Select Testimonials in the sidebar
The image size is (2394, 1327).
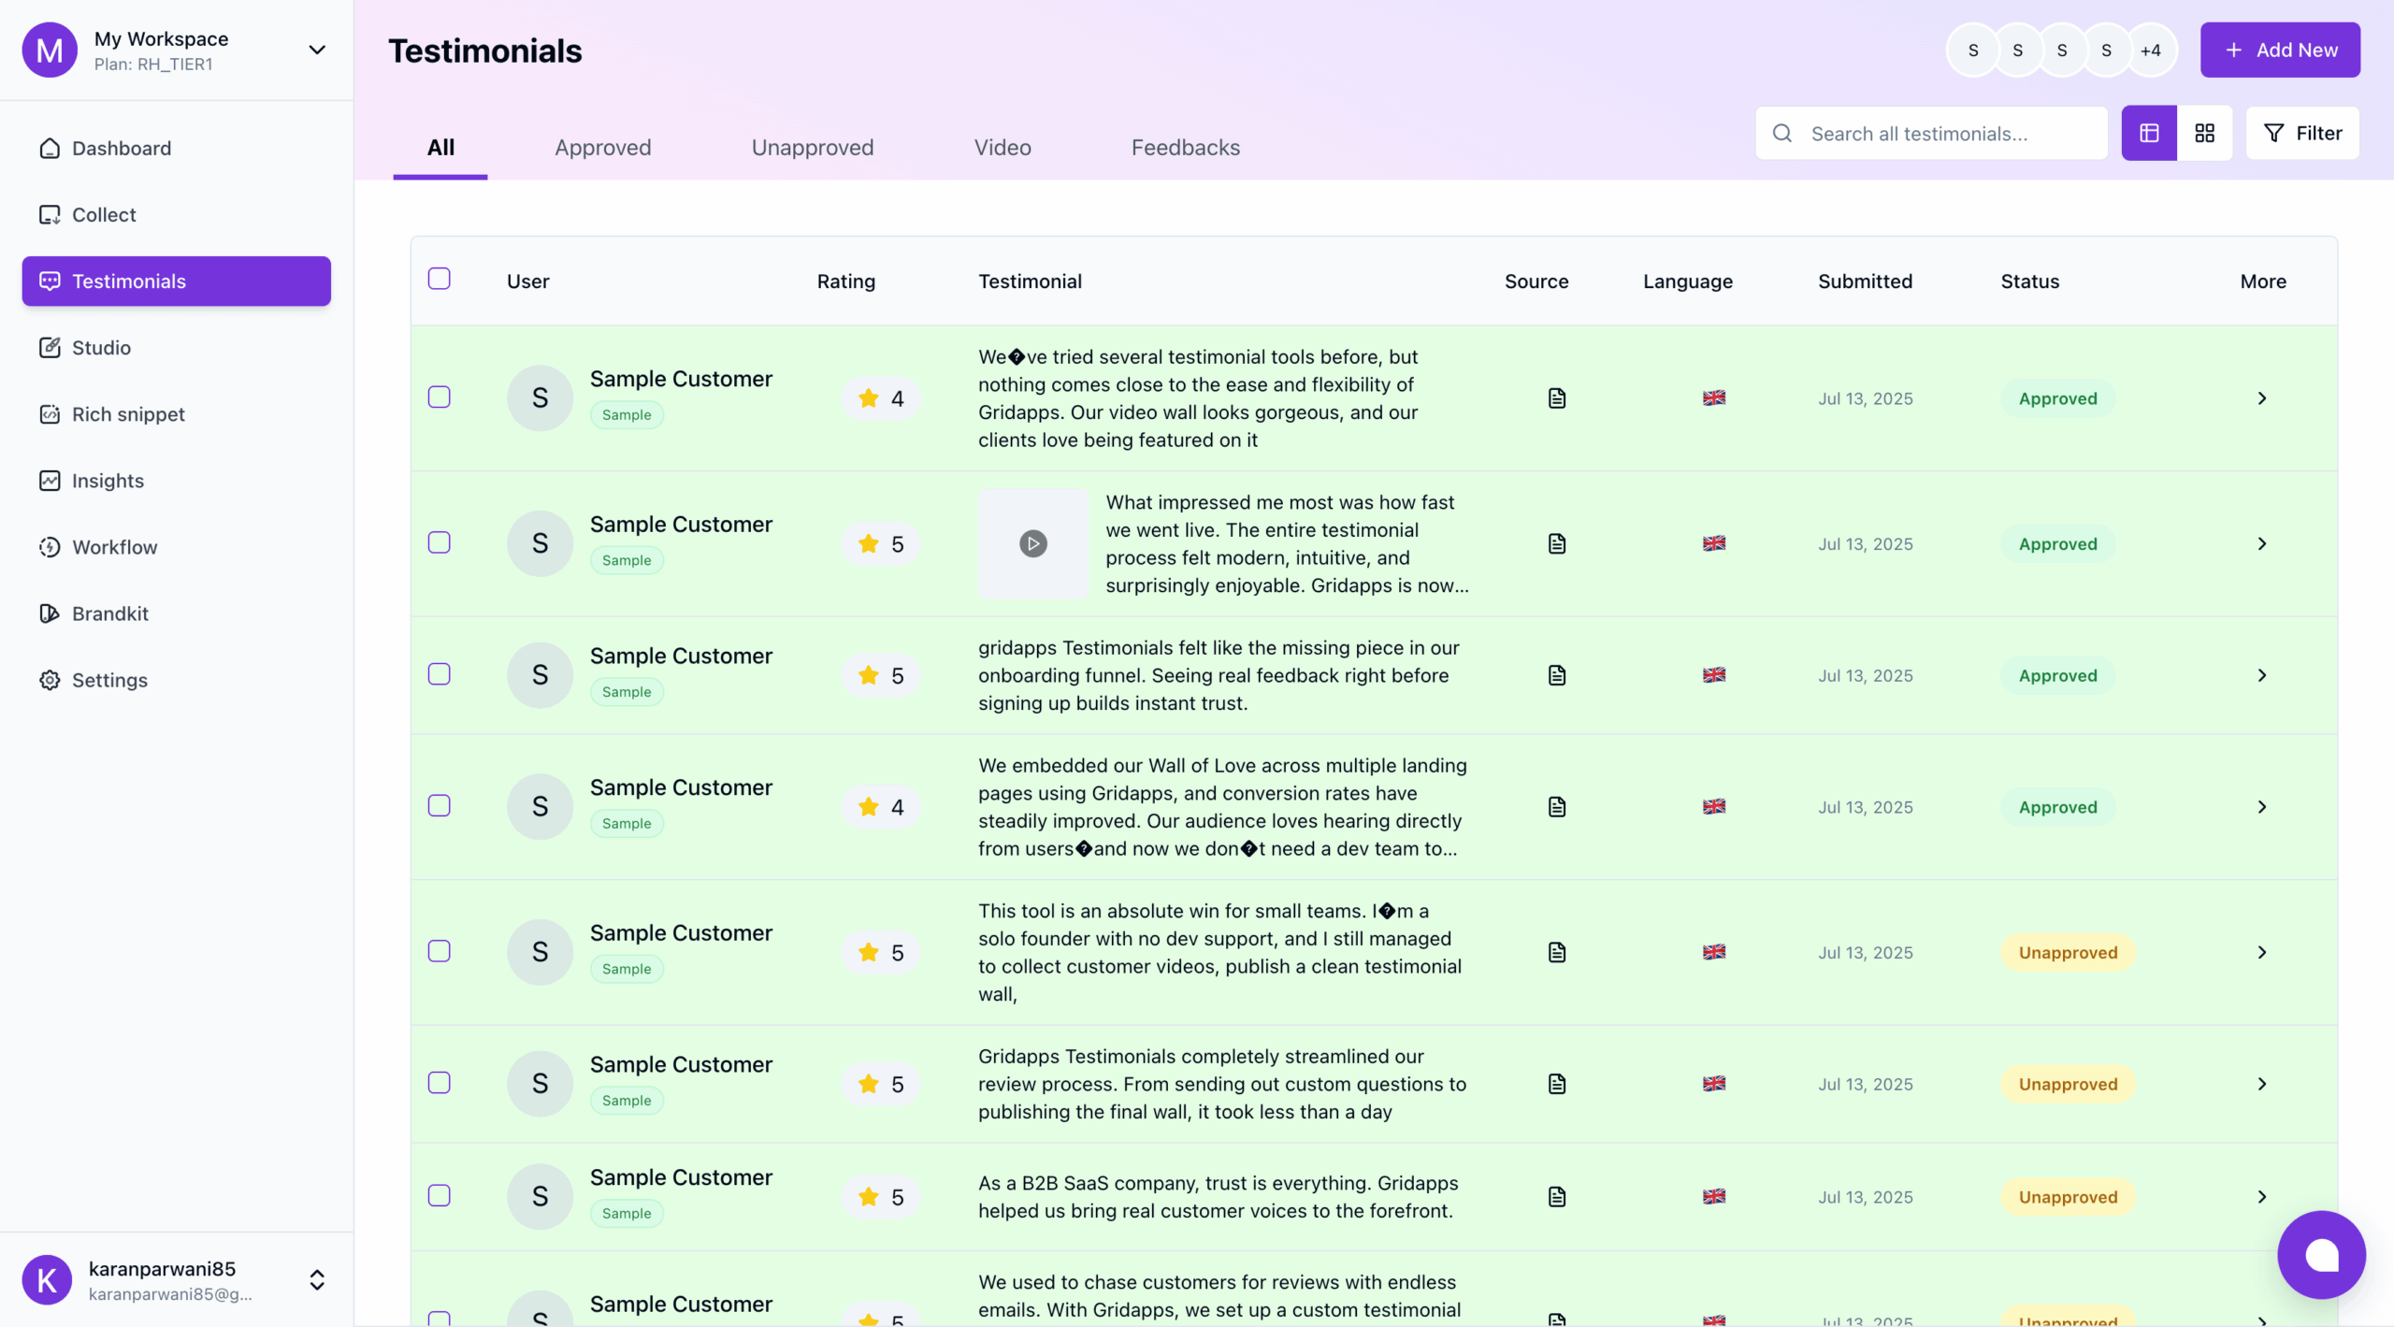pyautogui.click(x=176, y=281)
